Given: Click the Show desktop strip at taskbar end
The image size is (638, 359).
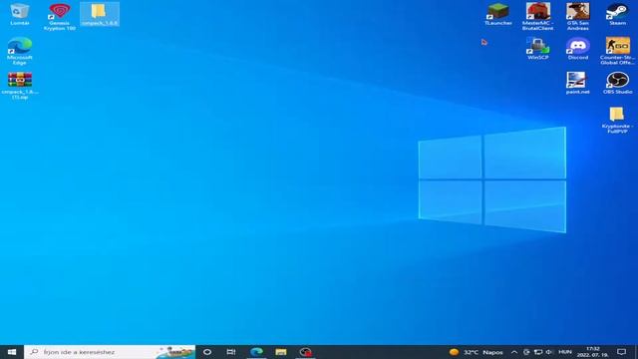Looking at the screenshot, I should pos(636,352).
